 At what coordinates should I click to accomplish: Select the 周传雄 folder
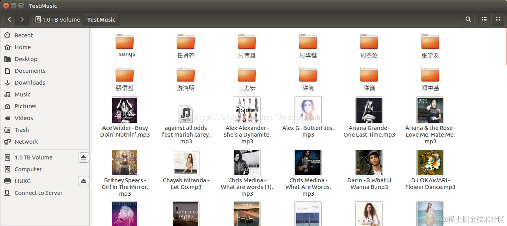pos(247,46)
